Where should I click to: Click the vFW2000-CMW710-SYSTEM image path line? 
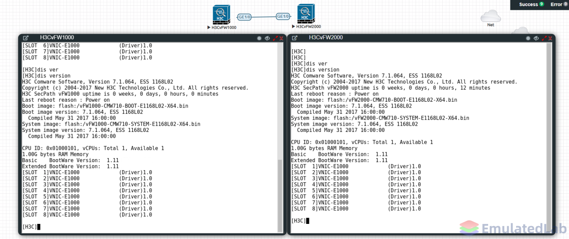[x=380, y=118]
